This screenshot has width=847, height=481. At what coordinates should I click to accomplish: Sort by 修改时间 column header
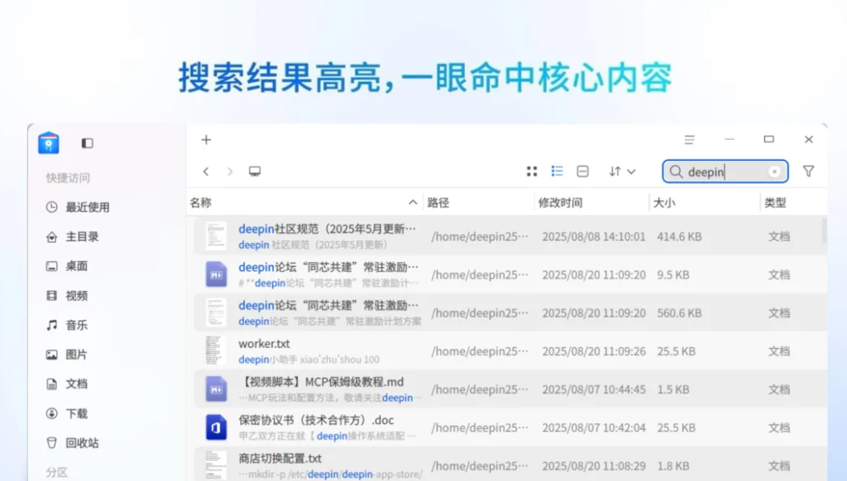(x=560, y=202)
